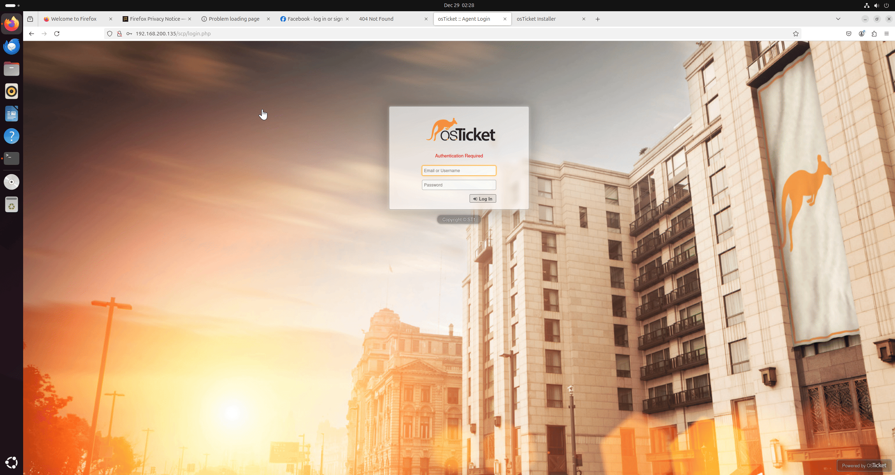895x475 pixels.
Task: Open LibreOffice Writer from the dock
Action: pos(12,114)
